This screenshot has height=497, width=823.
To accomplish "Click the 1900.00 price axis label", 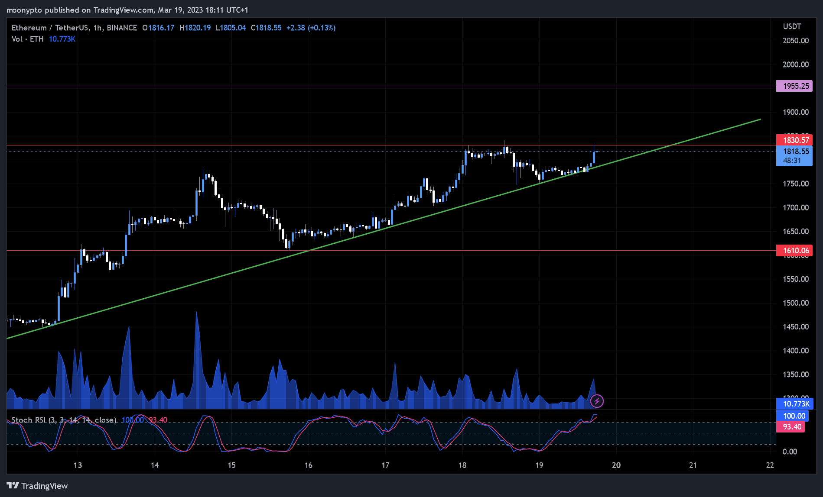I will point(795,112).
